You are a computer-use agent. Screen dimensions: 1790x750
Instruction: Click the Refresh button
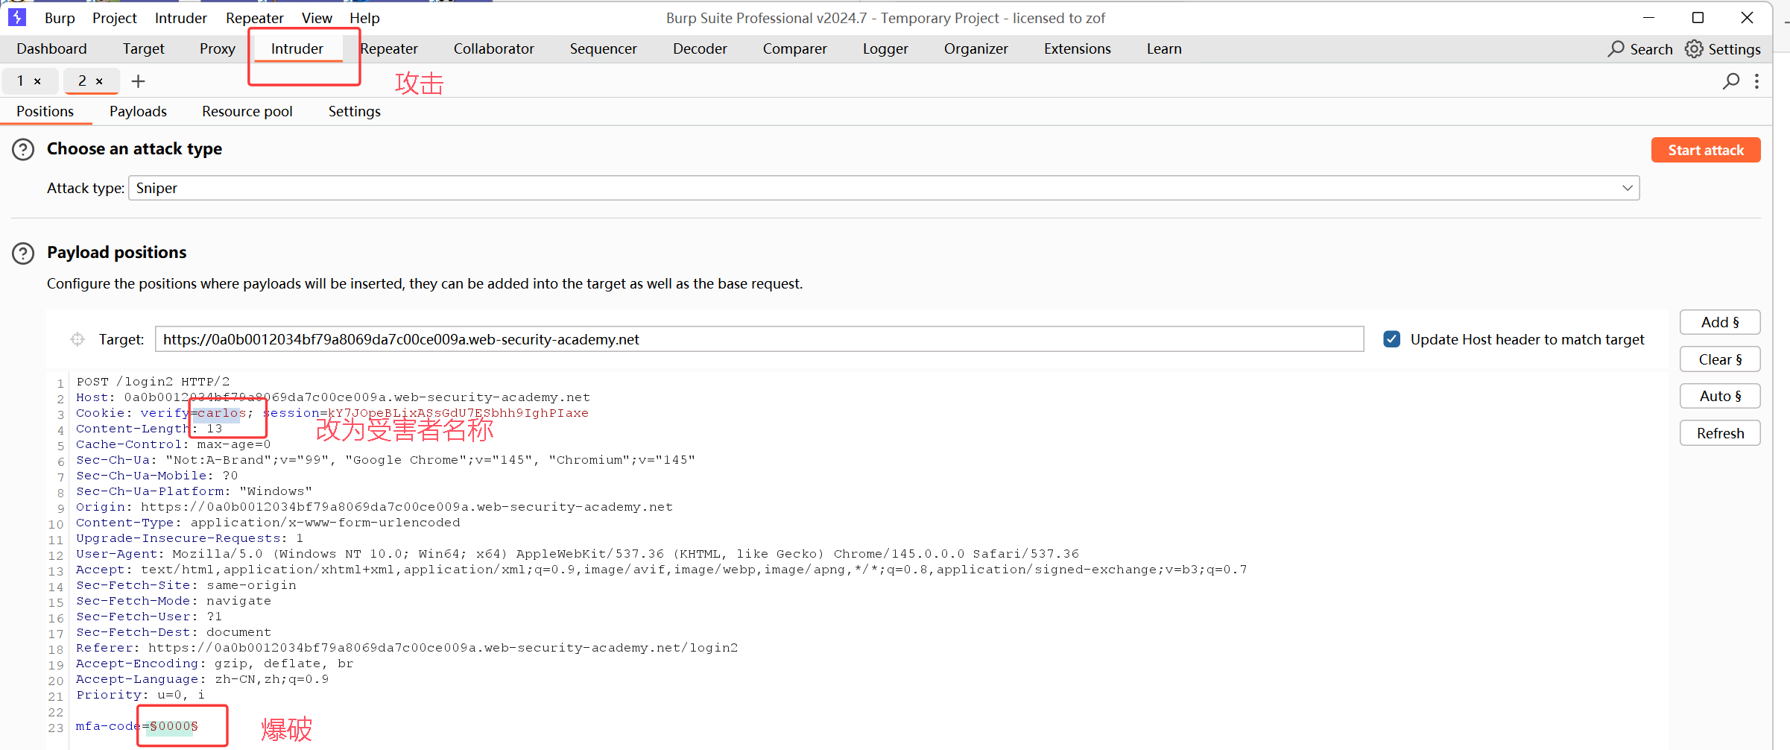coord(1720,433)
